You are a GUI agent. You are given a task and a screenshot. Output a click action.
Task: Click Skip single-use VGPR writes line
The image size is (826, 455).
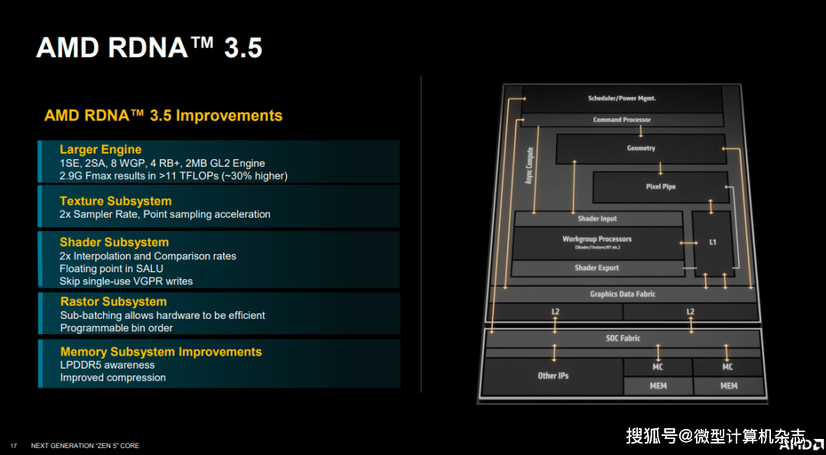pos(126,281)
